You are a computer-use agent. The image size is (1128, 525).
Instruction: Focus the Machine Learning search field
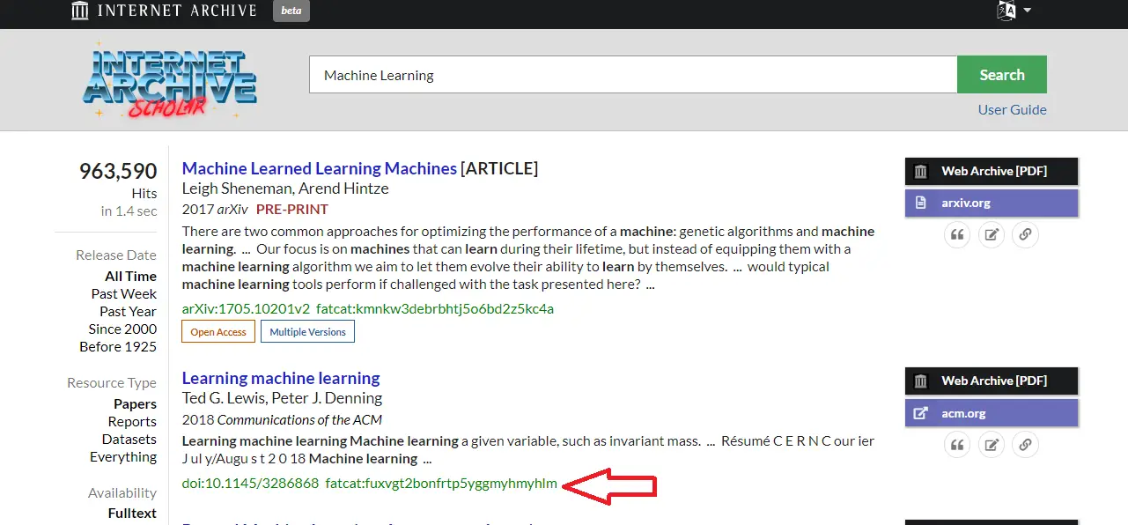632,75
